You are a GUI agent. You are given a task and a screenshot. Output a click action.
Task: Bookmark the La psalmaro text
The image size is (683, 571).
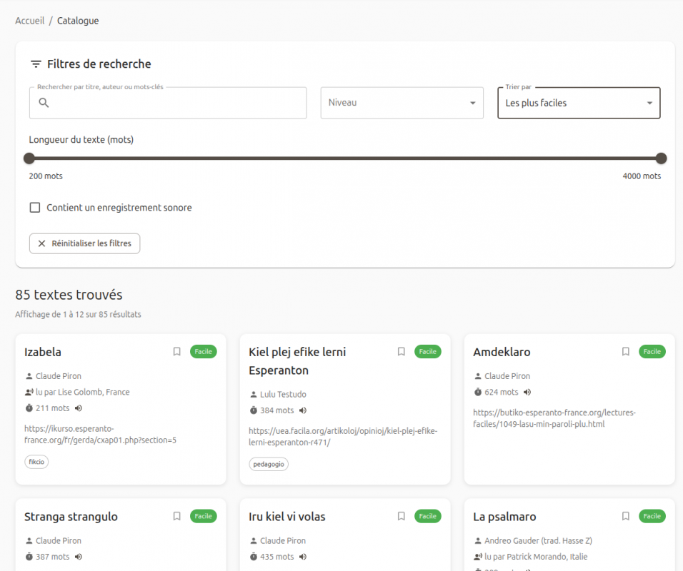626,517
